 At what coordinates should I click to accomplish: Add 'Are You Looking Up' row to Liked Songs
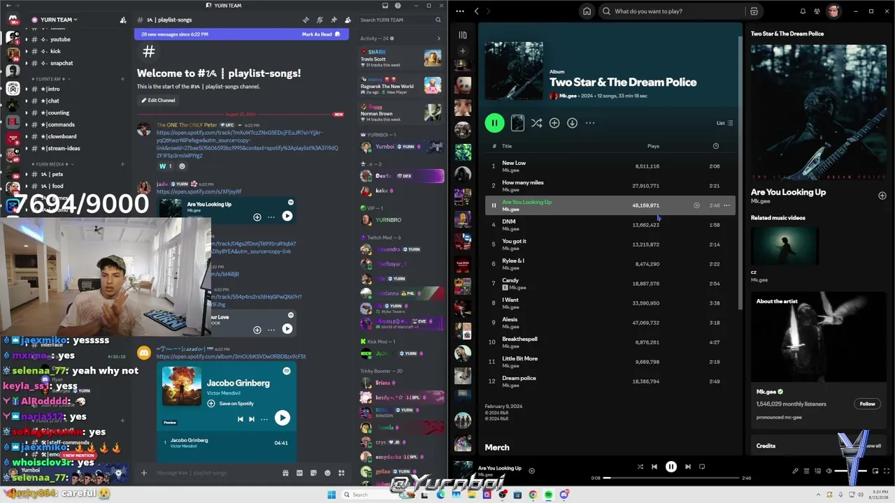pos(696,205)
